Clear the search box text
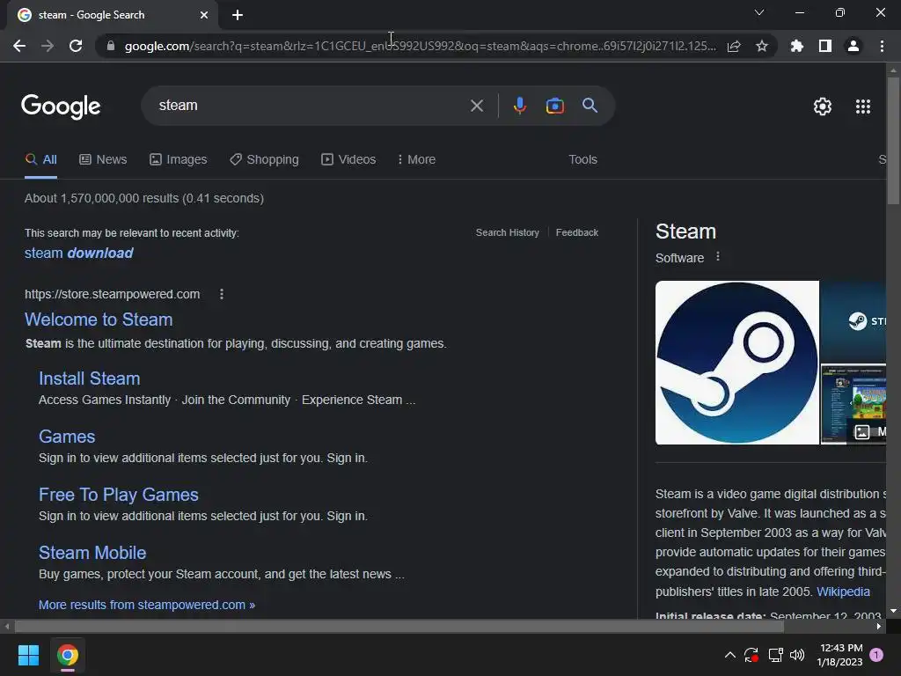 pyautogui.click(x=476, y=106)
